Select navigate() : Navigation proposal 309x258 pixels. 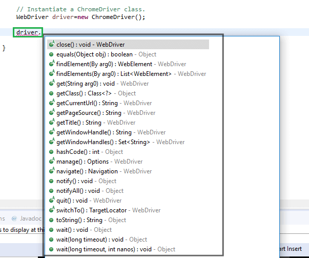point(128,171)
